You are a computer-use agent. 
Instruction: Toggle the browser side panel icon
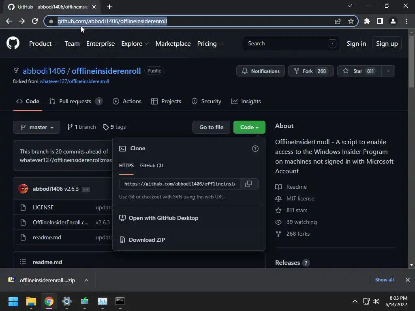tap(380, 21)
